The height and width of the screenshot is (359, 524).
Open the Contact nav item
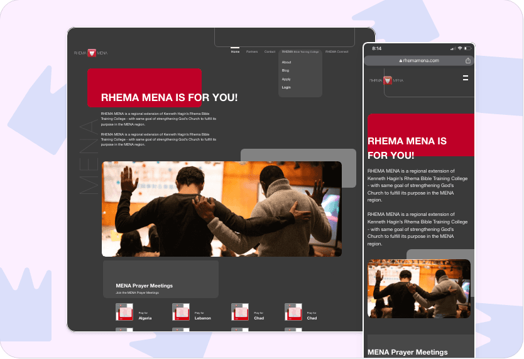click(x=270, y=51)
